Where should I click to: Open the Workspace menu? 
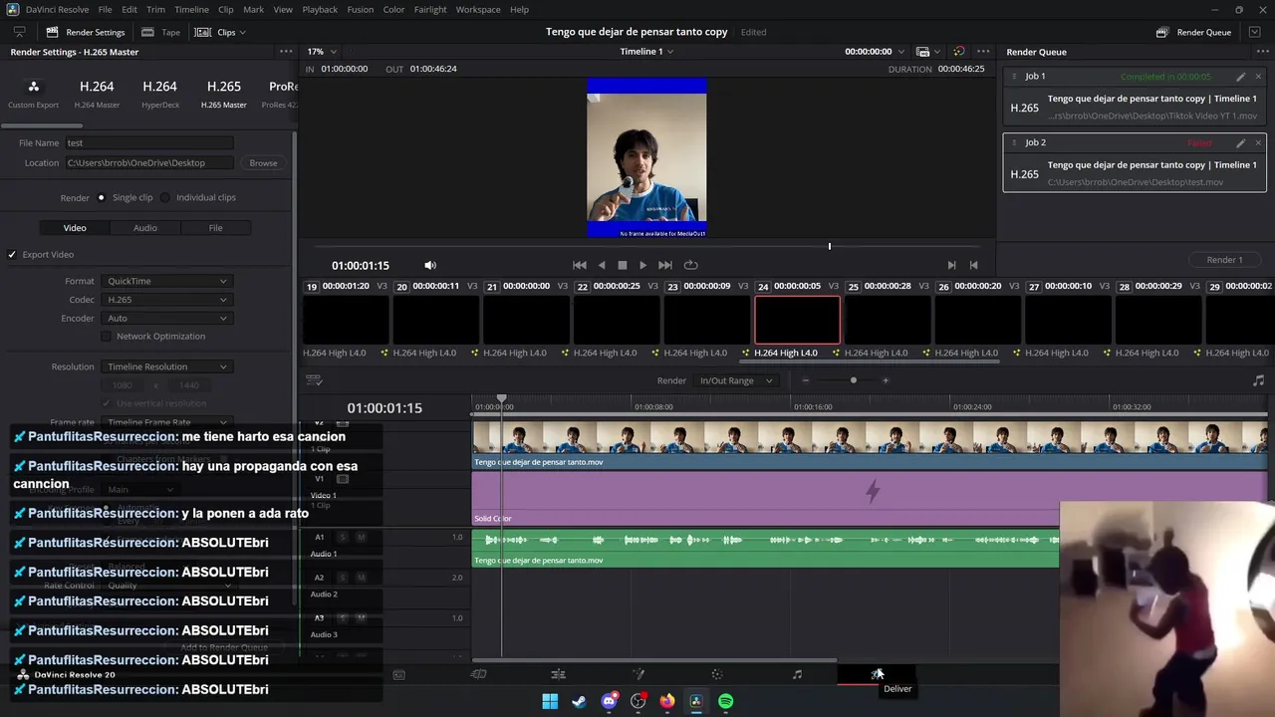click(x=478, y=9)
